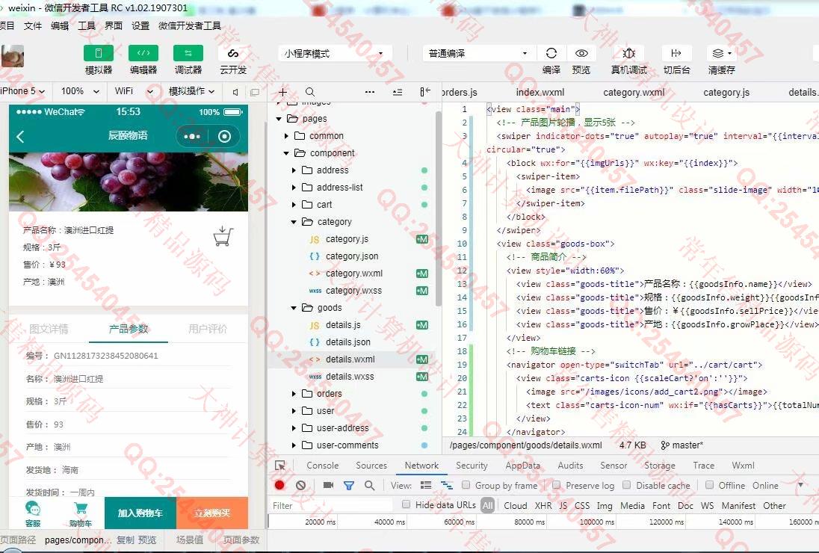Tap the 用户评价 tab in simulator
Screen dimensions: 819x553
[207, 329]
